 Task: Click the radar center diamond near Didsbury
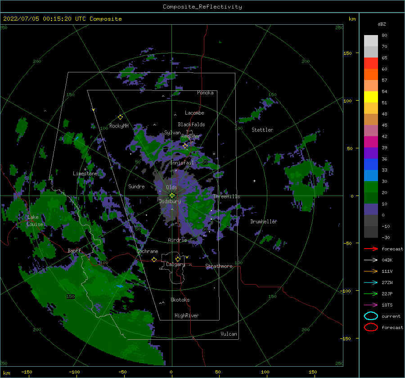(x=172, y=196)
